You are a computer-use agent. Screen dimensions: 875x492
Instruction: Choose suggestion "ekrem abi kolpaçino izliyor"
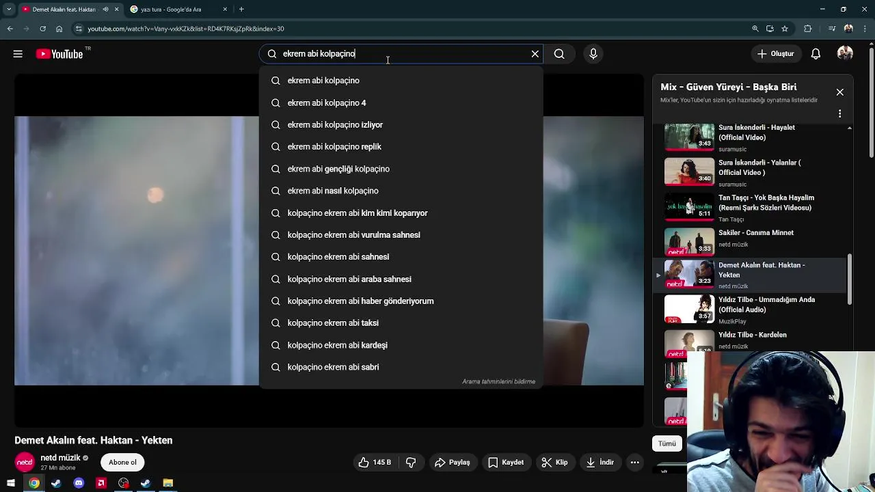tap(401, 125)
